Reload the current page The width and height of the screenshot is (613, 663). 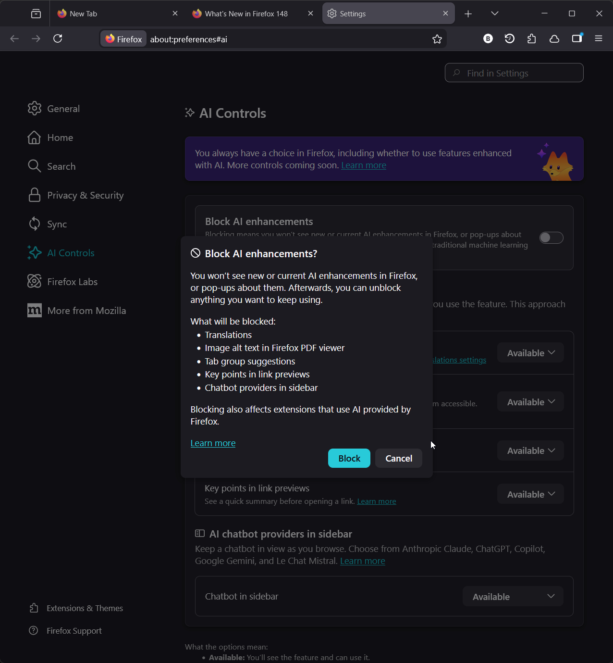tap(58, 38)
